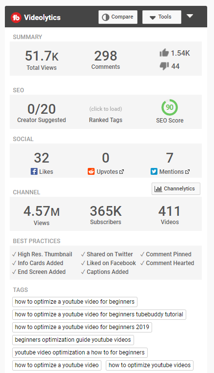Open the Channelytics button
Screen dimensions: 214x373
176,188
